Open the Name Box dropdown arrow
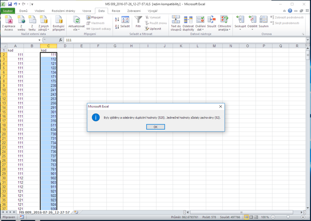The height and width of the screenshot is (221, 311). [39, 40]
